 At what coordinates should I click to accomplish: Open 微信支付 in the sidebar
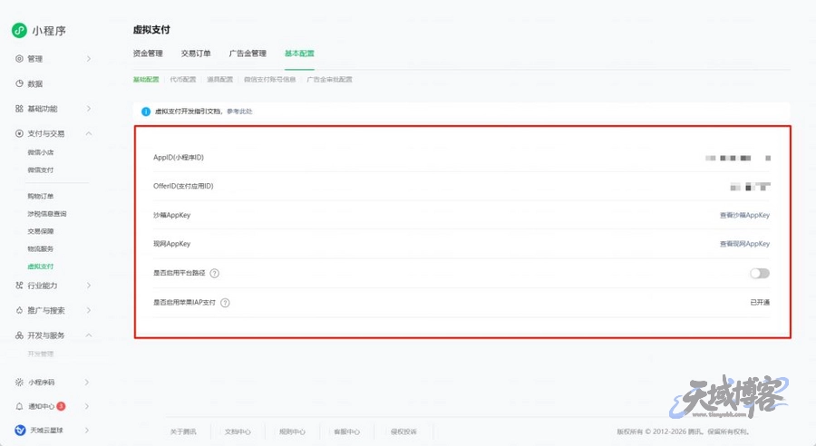[41, 170]
